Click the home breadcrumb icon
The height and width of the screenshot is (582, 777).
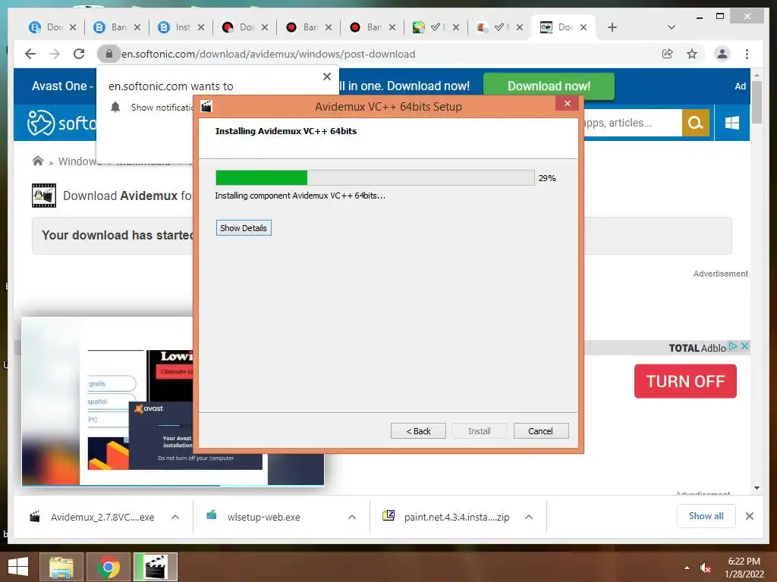[38, 161]
